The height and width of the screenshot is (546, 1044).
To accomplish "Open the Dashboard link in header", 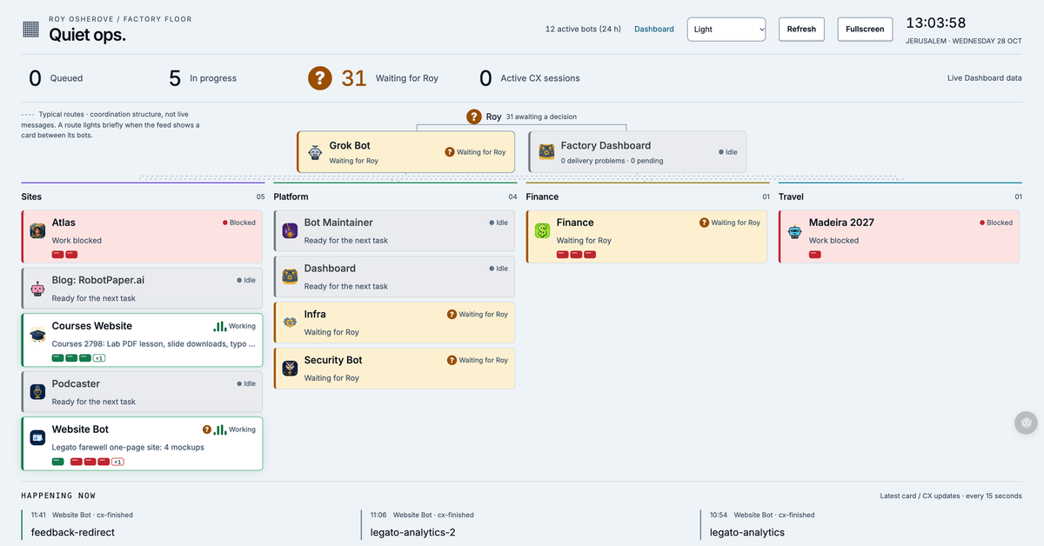I will (654, 29).
